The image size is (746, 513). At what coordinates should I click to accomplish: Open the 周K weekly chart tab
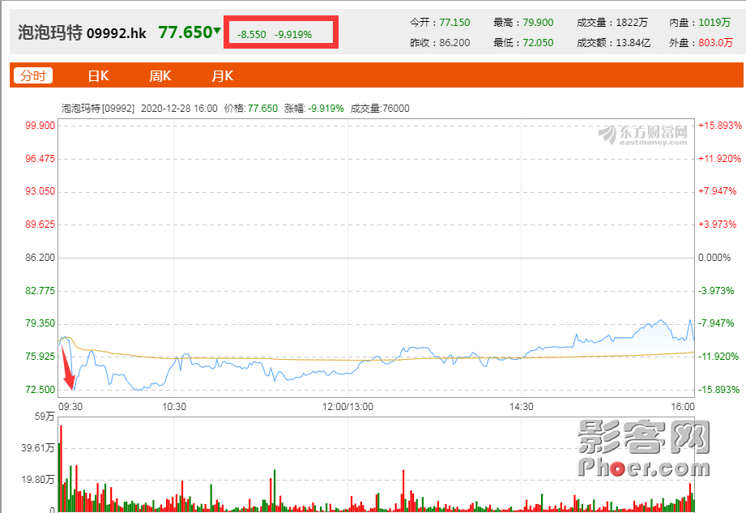[160, 76]
